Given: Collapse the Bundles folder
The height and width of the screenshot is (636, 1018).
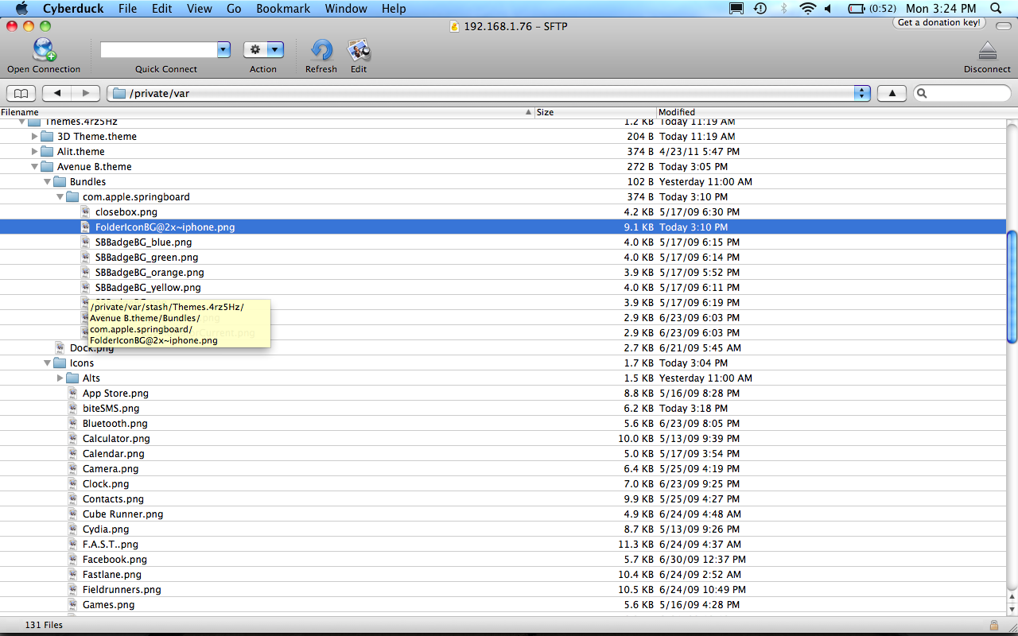Looking at the screenshot, I should coord(47,181).
